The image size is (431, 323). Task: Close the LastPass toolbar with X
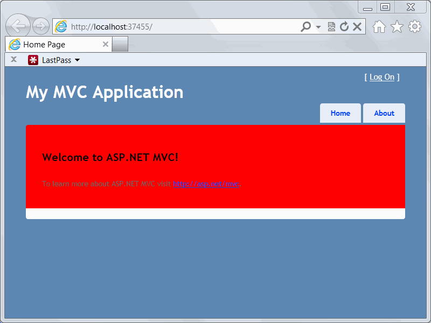(14, 59)
